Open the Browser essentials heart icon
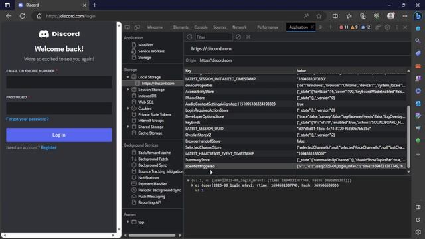Screen dimensions: 425x239 coord(377,16)
